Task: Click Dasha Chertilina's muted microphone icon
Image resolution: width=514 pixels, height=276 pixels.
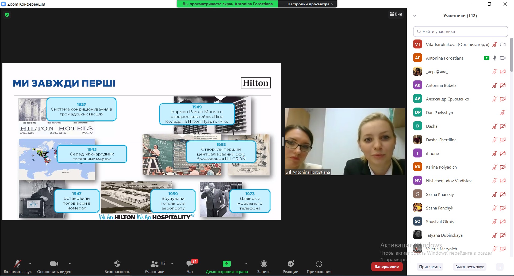Action: [x=495, y=140]
